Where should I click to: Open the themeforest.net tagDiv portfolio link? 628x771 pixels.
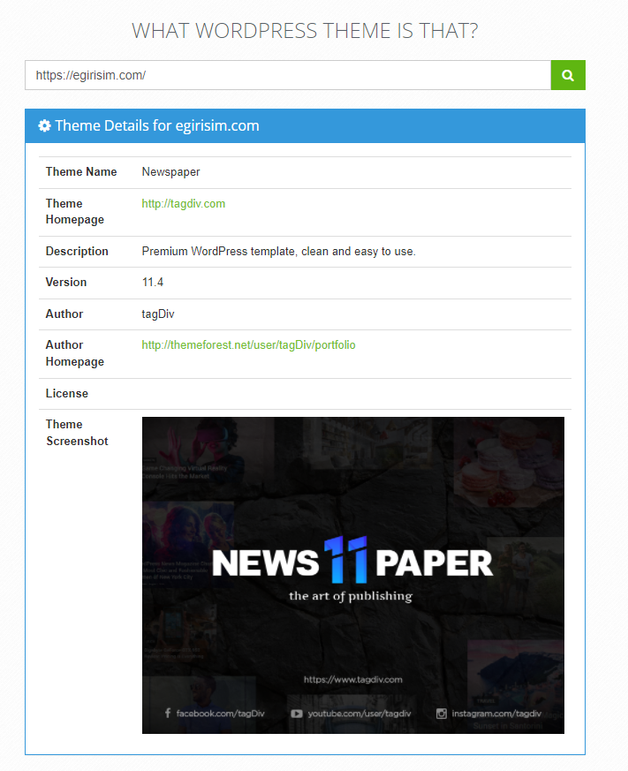(248, 345)
